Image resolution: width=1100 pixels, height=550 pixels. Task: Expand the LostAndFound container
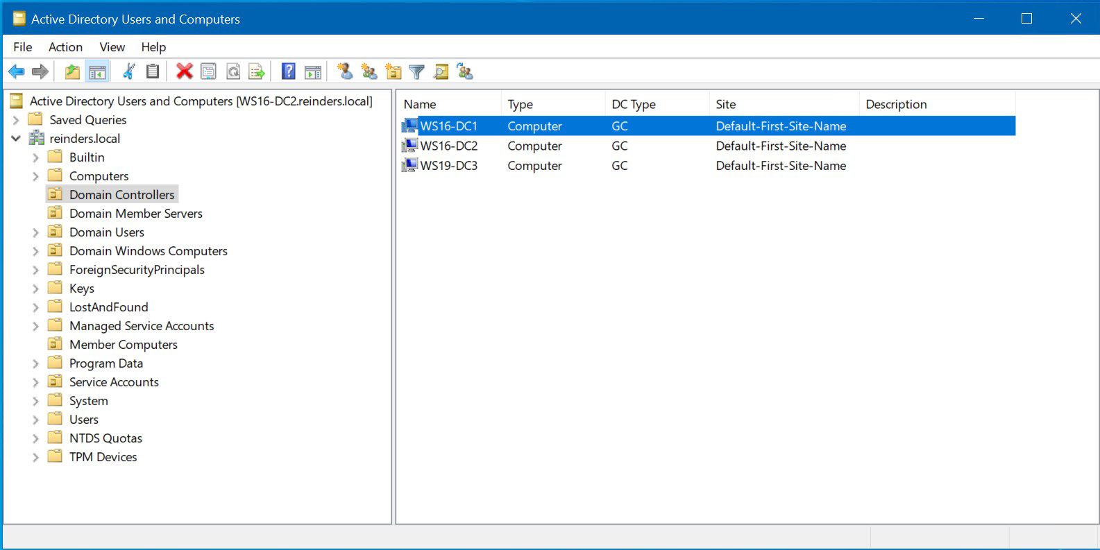coord(35,307)
